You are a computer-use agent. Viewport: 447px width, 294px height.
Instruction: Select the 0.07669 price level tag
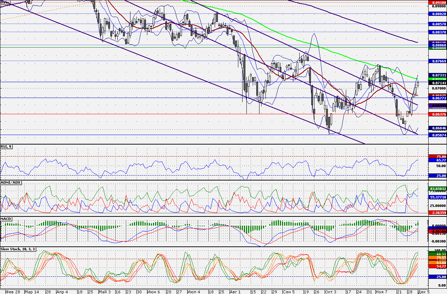click(437, 61)
